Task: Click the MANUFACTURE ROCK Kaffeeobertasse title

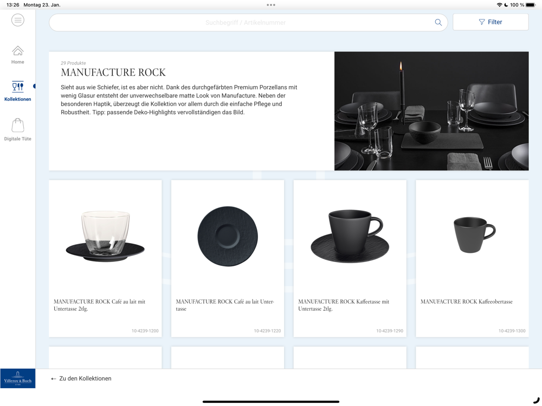Action: 466,302
